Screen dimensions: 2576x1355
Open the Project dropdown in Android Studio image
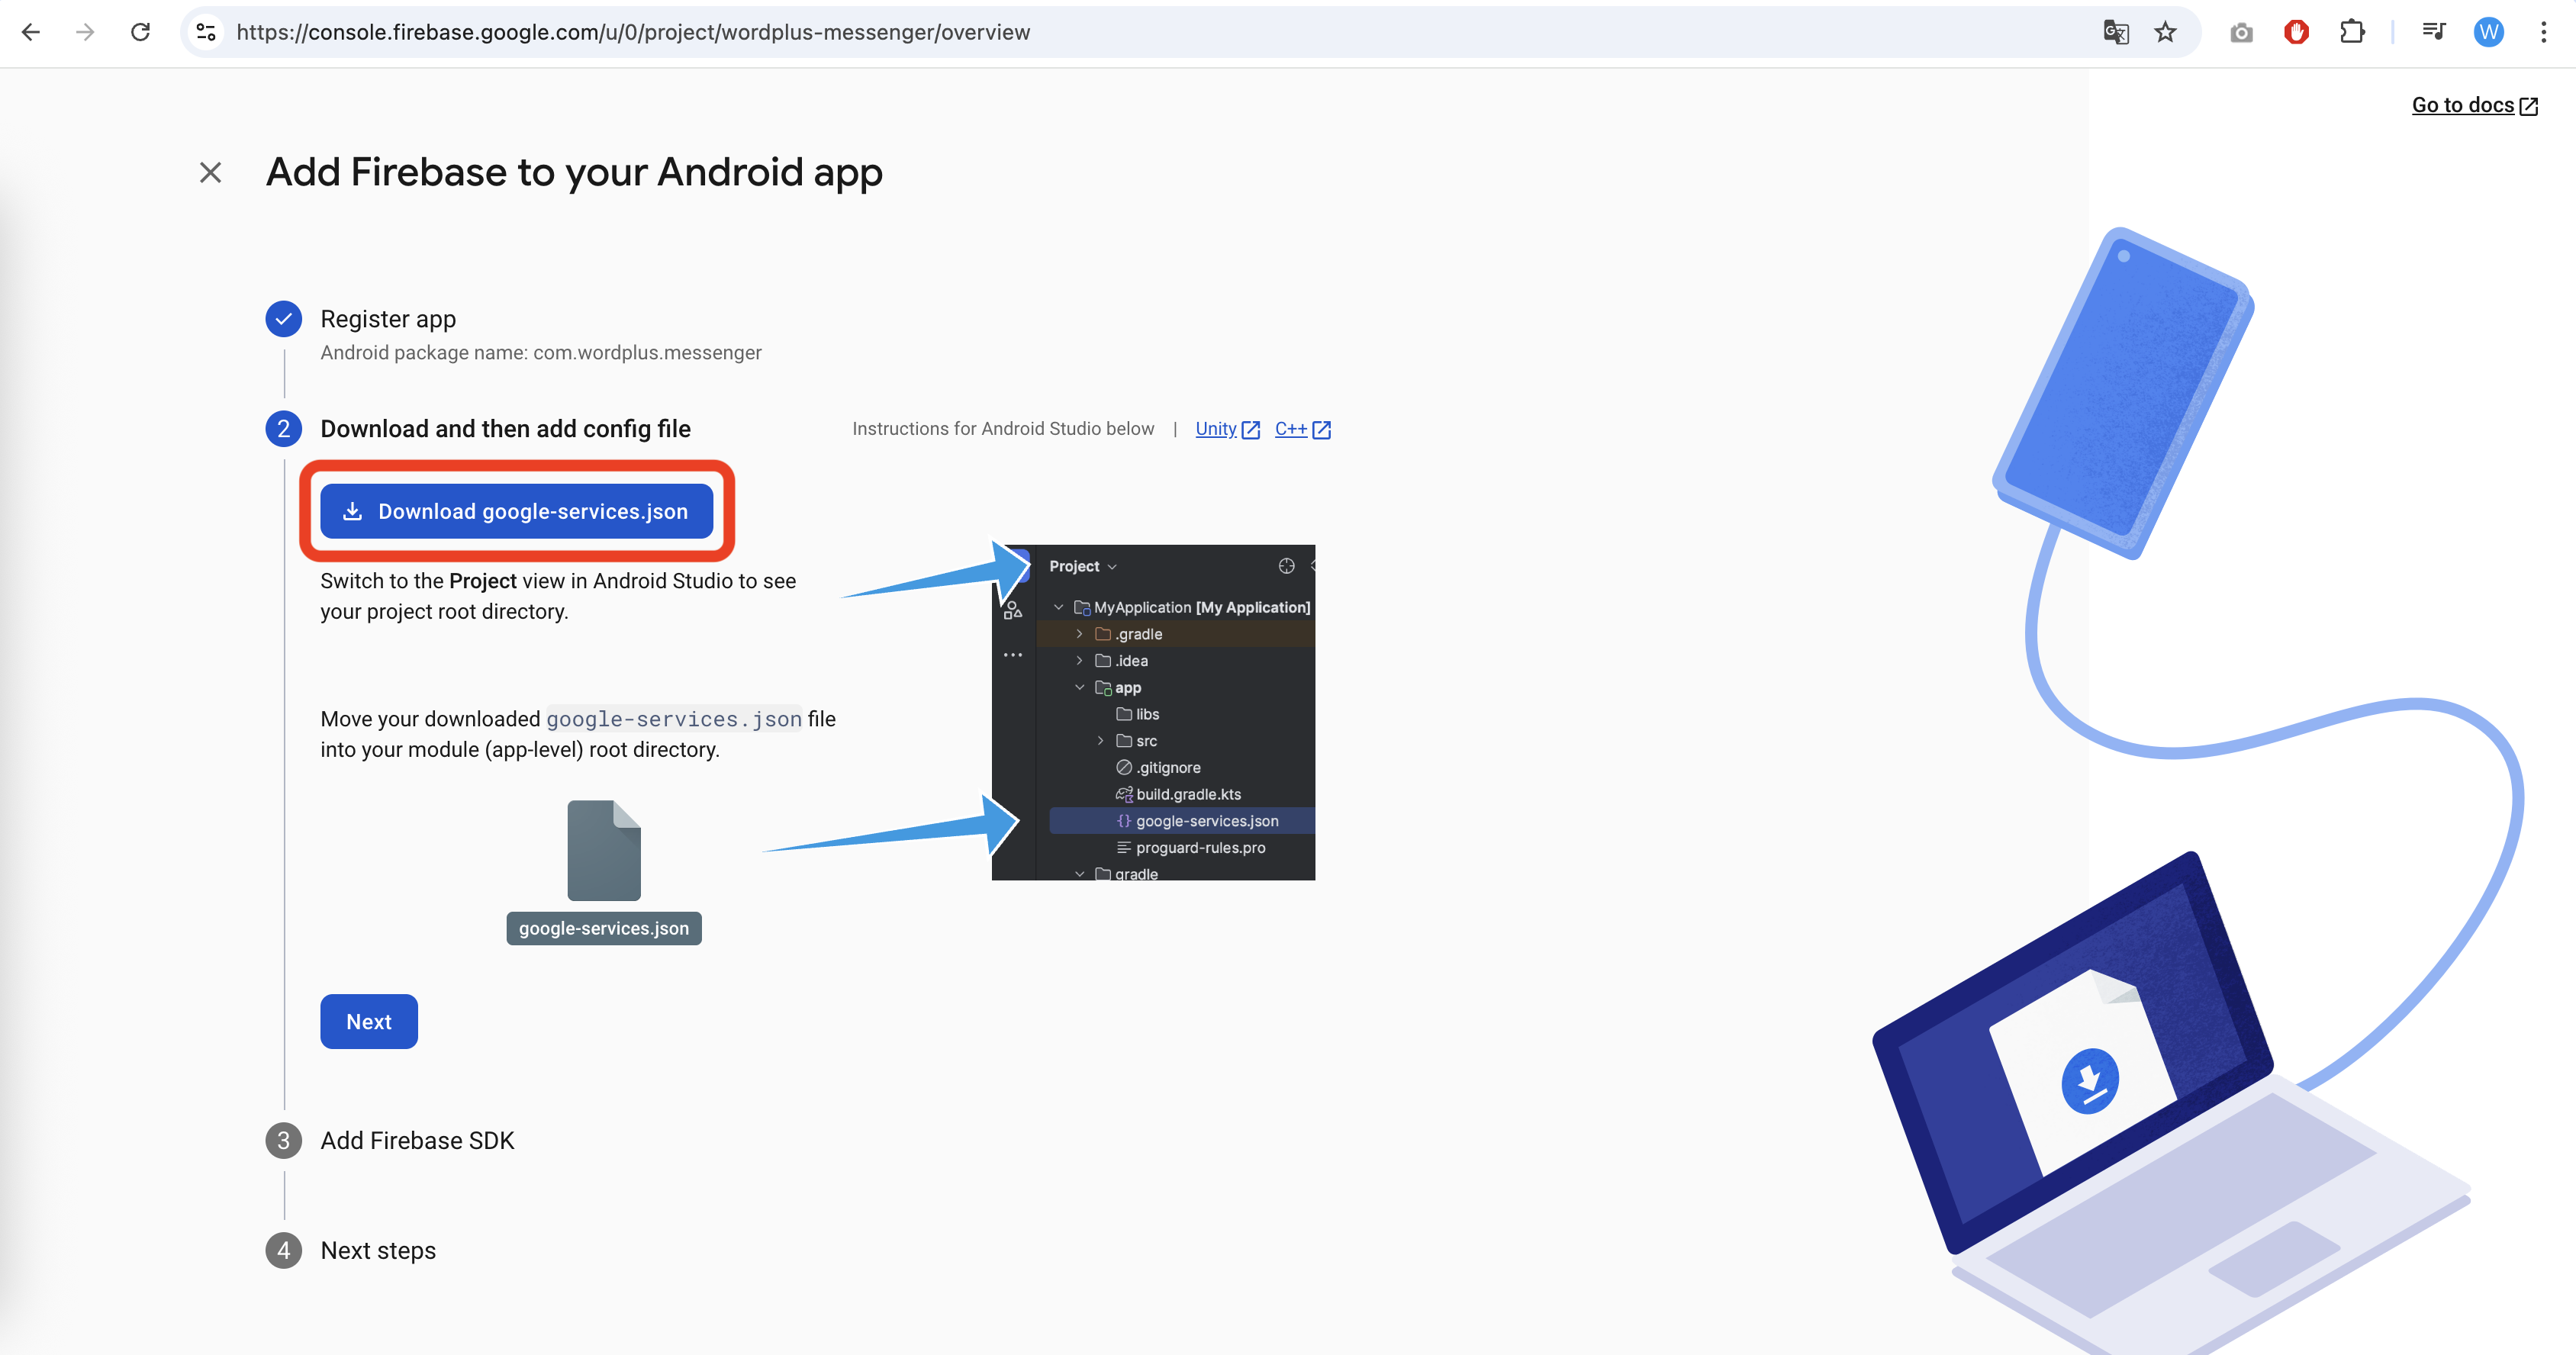[x=1083, y=566]
